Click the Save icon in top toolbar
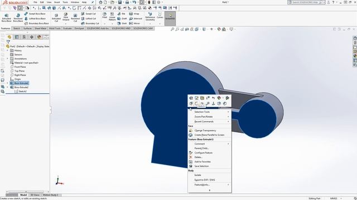 tap(120, 2)
